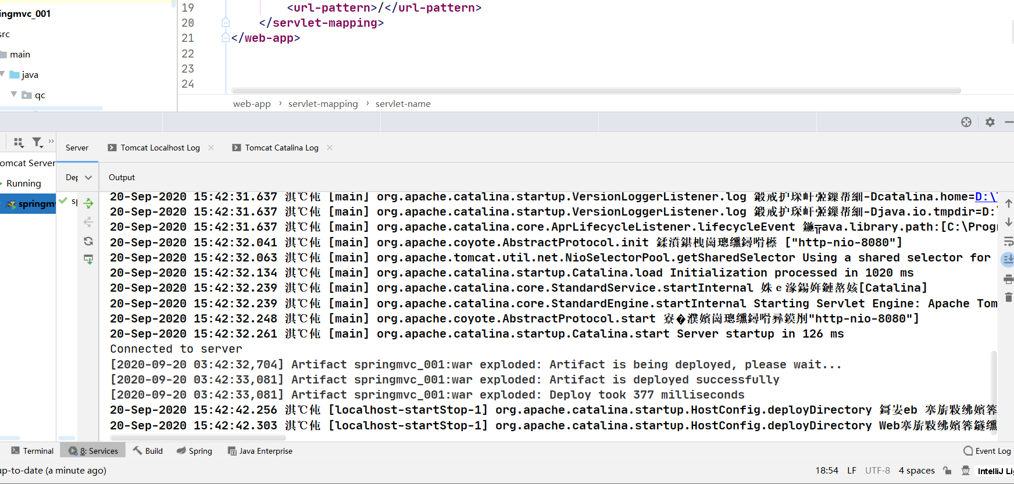This screenshot has height=484, width=1014.
Task: Collapse the java folder in project tree
Action: pos(2,74)
